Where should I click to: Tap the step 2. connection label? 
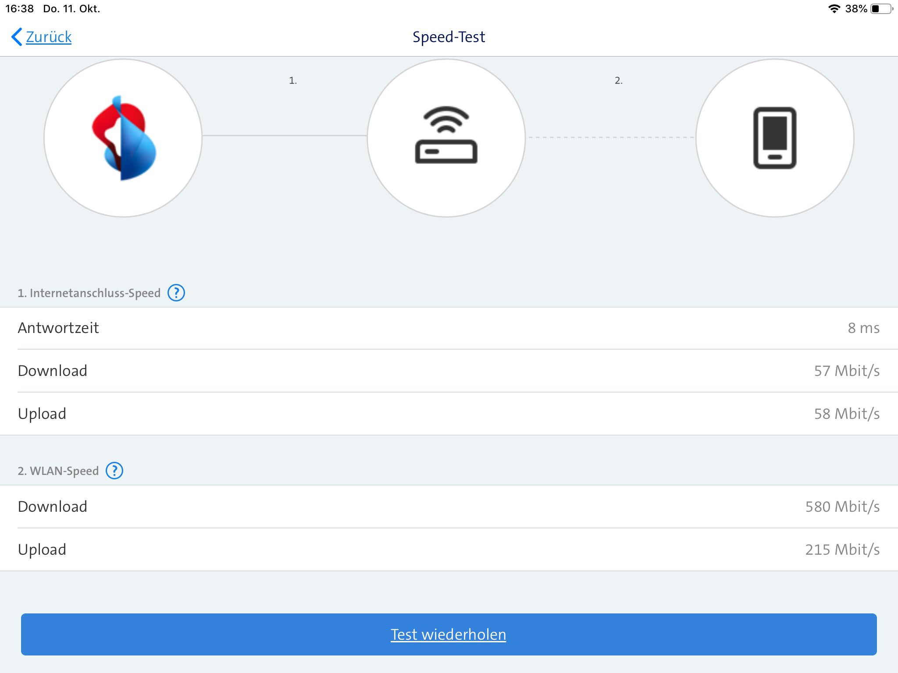pos(618,81)
